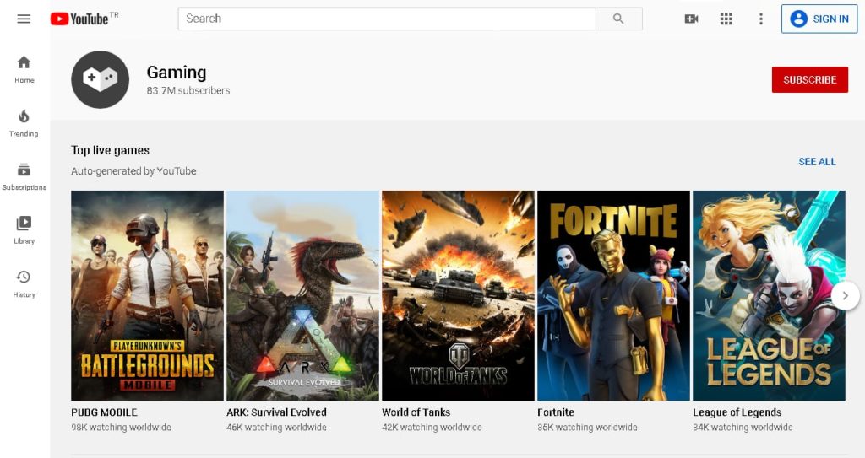865x458 pixels.
Task: Open the three-dot settings menu
Action: (x=761, y=19)
